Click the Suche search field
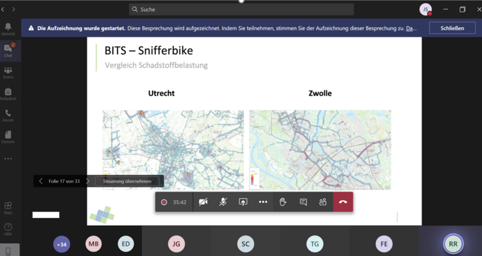The height and width of the screenshot is (256, 482). (241, 10)
